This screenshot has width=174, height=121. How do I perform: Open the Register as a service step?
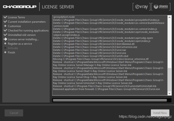click(20, 44)
